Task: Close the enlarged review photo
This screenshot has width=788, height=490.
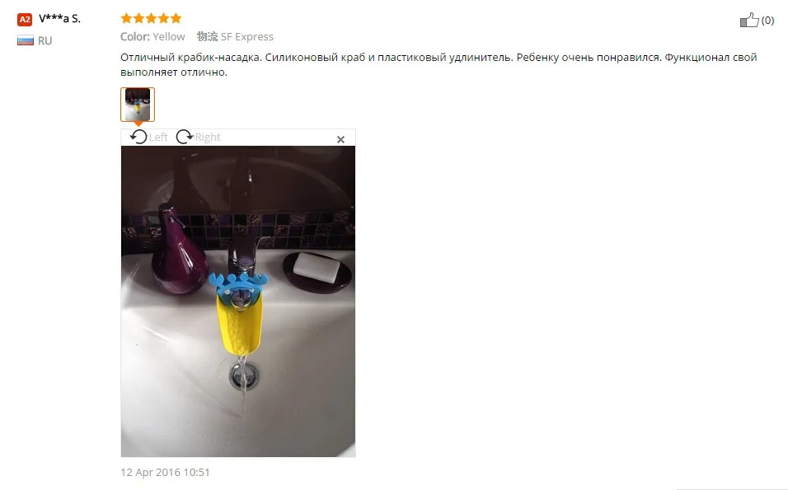Action: pos(340,139)
